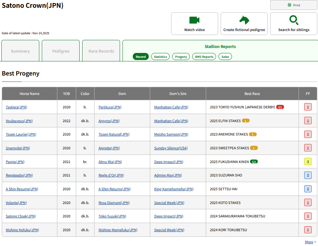Screen dimensions: 318x246
Task: Open King Kamehameha(JPN) dam's sire link
Action: 174,189
